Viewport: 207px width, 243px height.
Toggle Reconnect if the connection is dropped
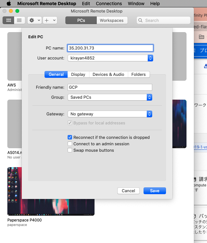[x=70, y=137]
